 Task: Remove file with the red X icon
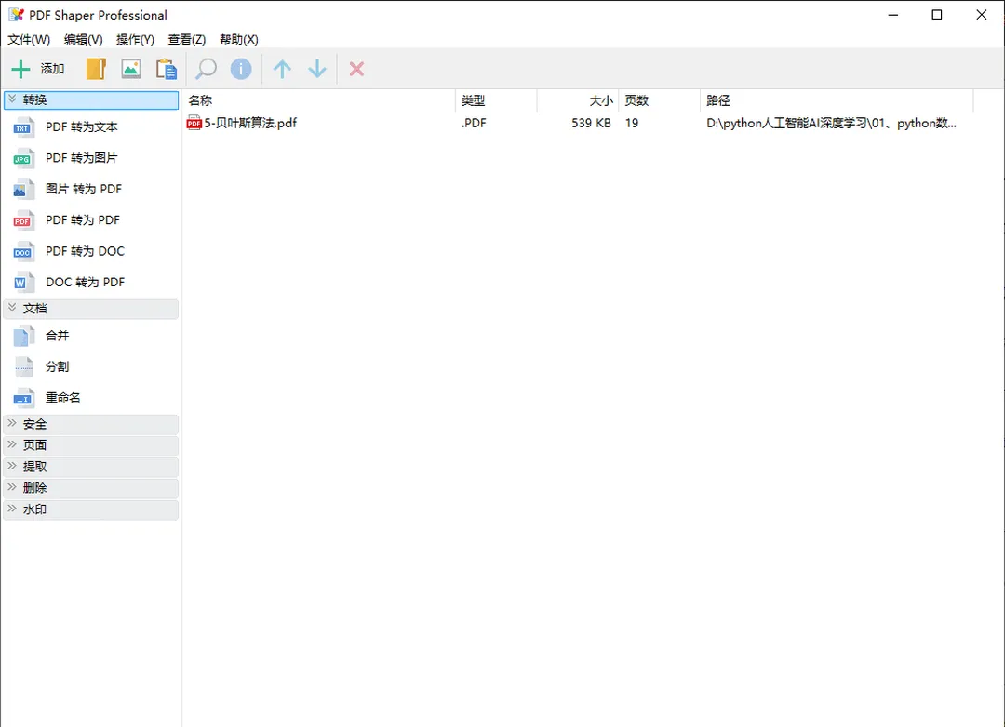357,69
